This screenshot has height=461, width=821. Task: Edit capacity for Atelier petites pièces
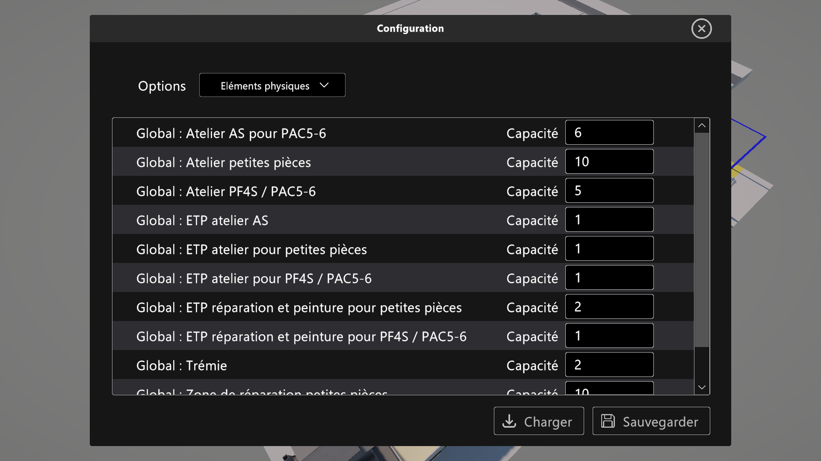[x=609, y=162]
